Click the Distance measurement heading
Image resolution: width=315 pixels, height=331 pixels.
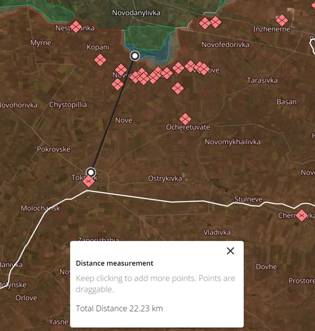(x=115, y=263)
